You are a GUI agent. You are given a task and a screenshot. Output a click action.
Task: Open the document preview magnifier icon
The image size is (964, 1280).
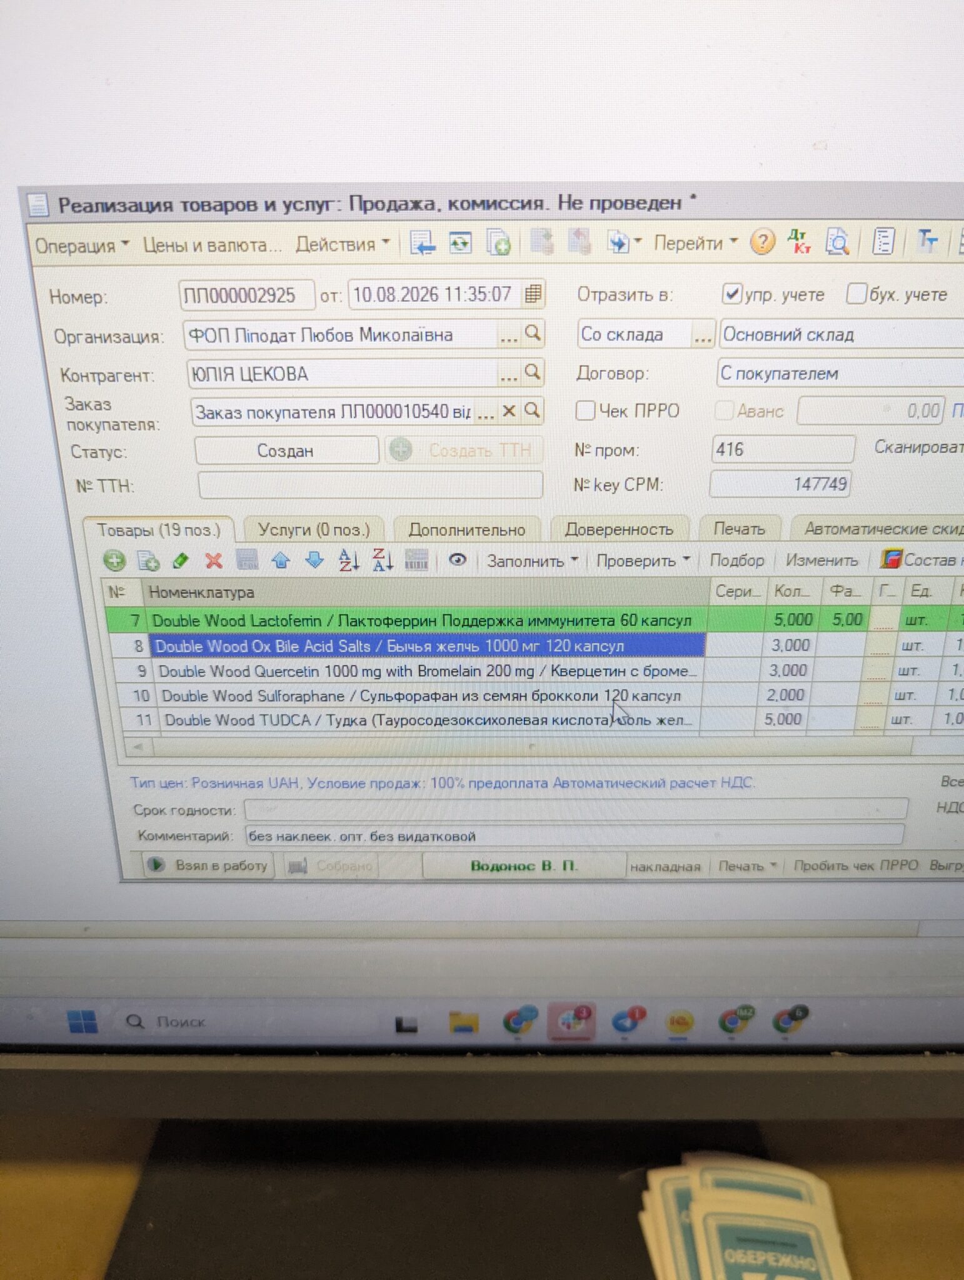point(837,241)
